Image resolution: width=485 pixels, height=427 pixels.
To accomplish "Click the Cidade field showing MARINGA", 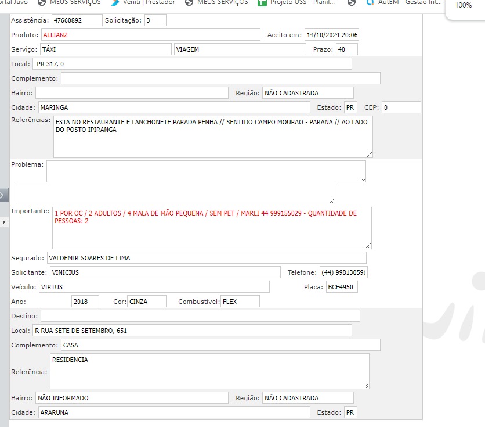I will pos(174,107).
